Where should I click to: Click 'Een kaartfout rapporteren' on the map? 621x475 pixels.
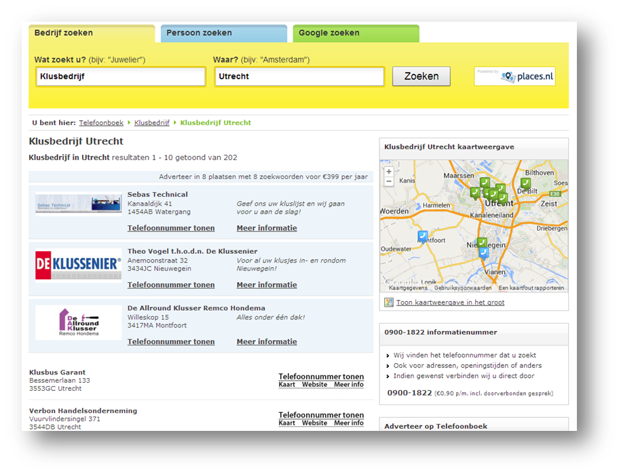coord(531,288)
